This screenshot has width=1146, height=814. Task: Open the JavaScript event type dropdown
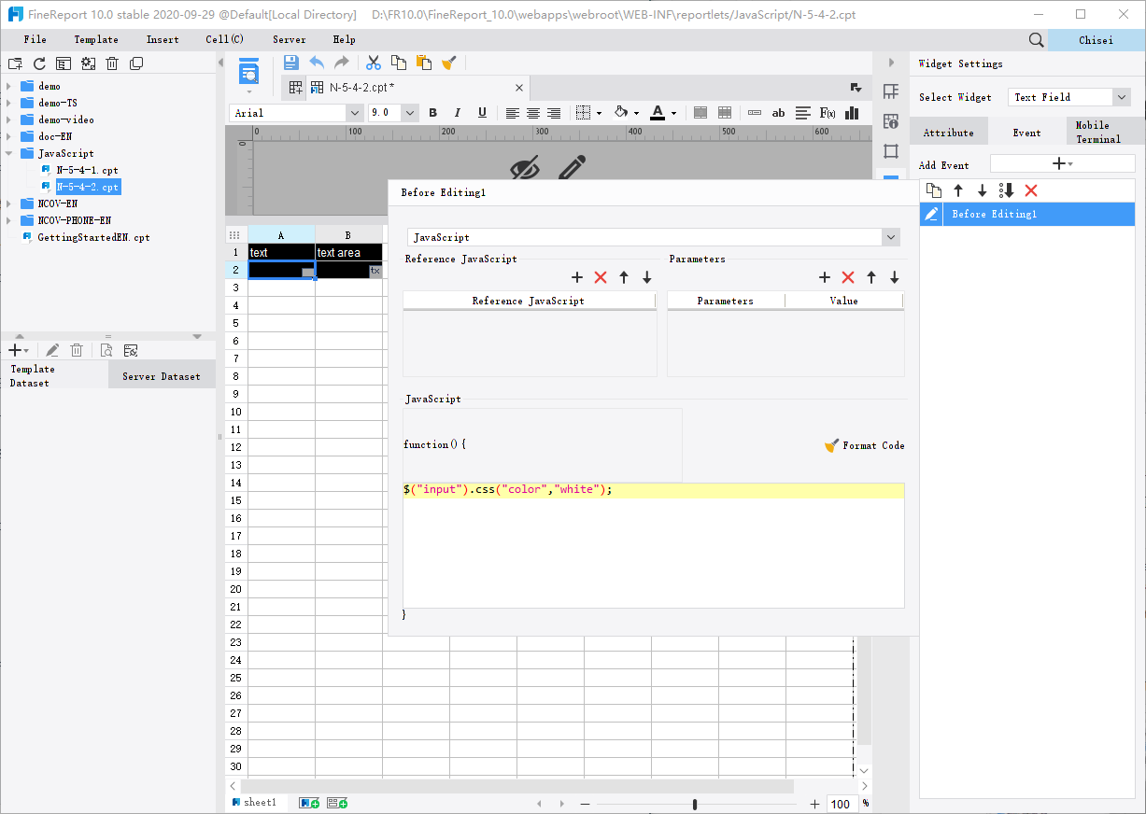[x=890, y=238]
